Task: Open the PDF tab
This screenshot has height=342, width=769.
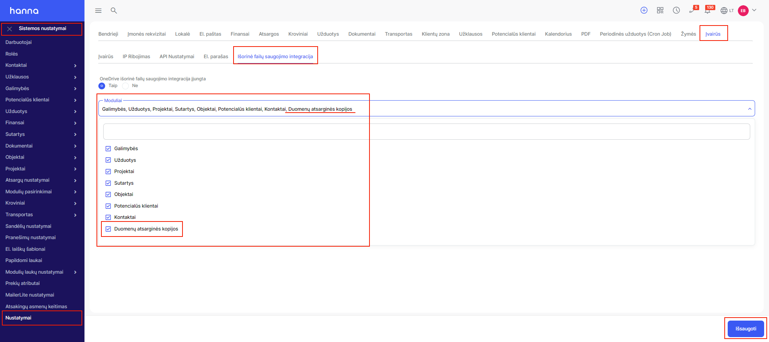Action: tap(586, 34)
